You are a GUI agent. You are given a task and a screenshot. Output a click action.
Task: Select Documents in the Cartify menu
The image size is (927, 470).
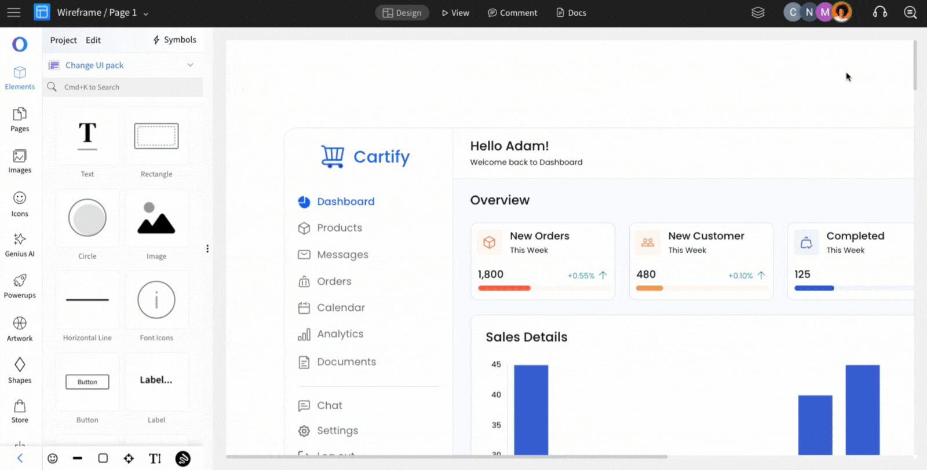[x=337, y=362]
